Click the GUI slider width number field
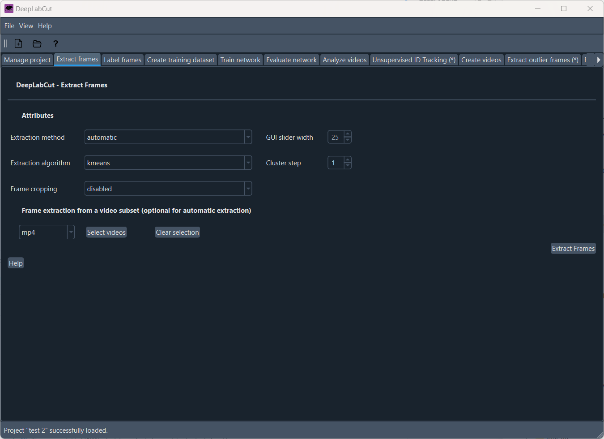The height and width of the screenshot is (439, 604). pos(336,137)
